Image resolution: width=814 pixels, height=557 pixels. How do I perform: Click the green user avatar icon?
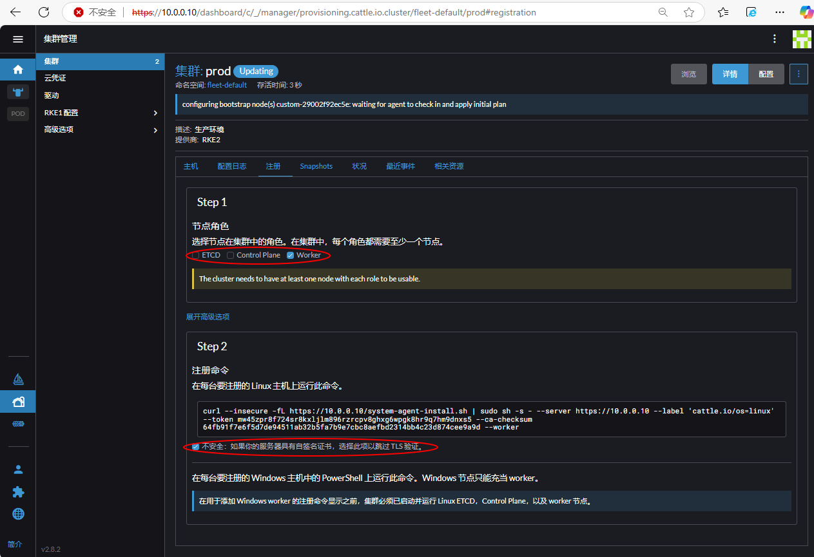click(x=801, y=39)
